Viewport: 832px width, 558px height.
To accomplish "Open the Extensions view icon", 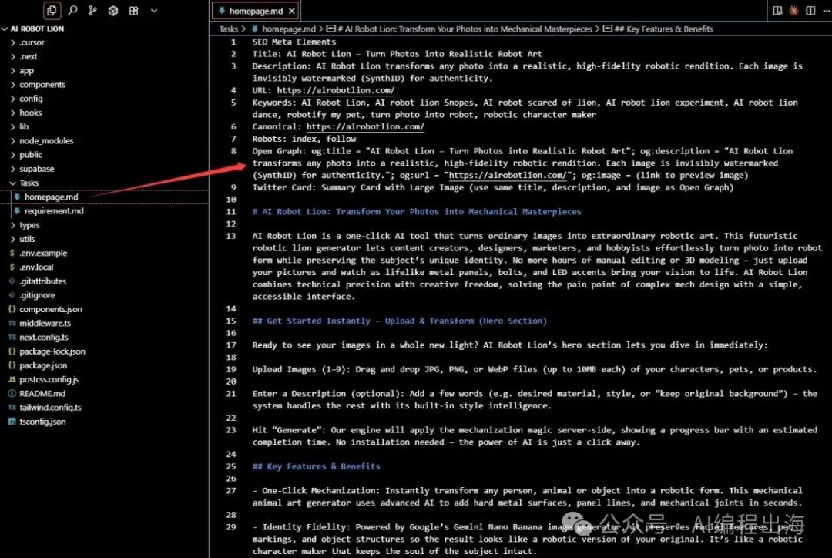I will [133, 11].
